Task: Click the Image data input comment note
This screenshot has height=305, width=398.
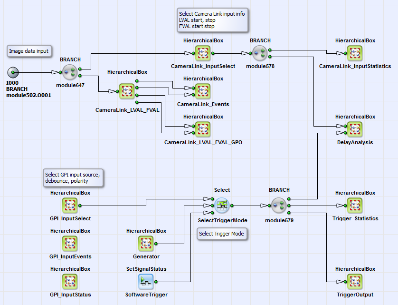Action: click(29, 51)
